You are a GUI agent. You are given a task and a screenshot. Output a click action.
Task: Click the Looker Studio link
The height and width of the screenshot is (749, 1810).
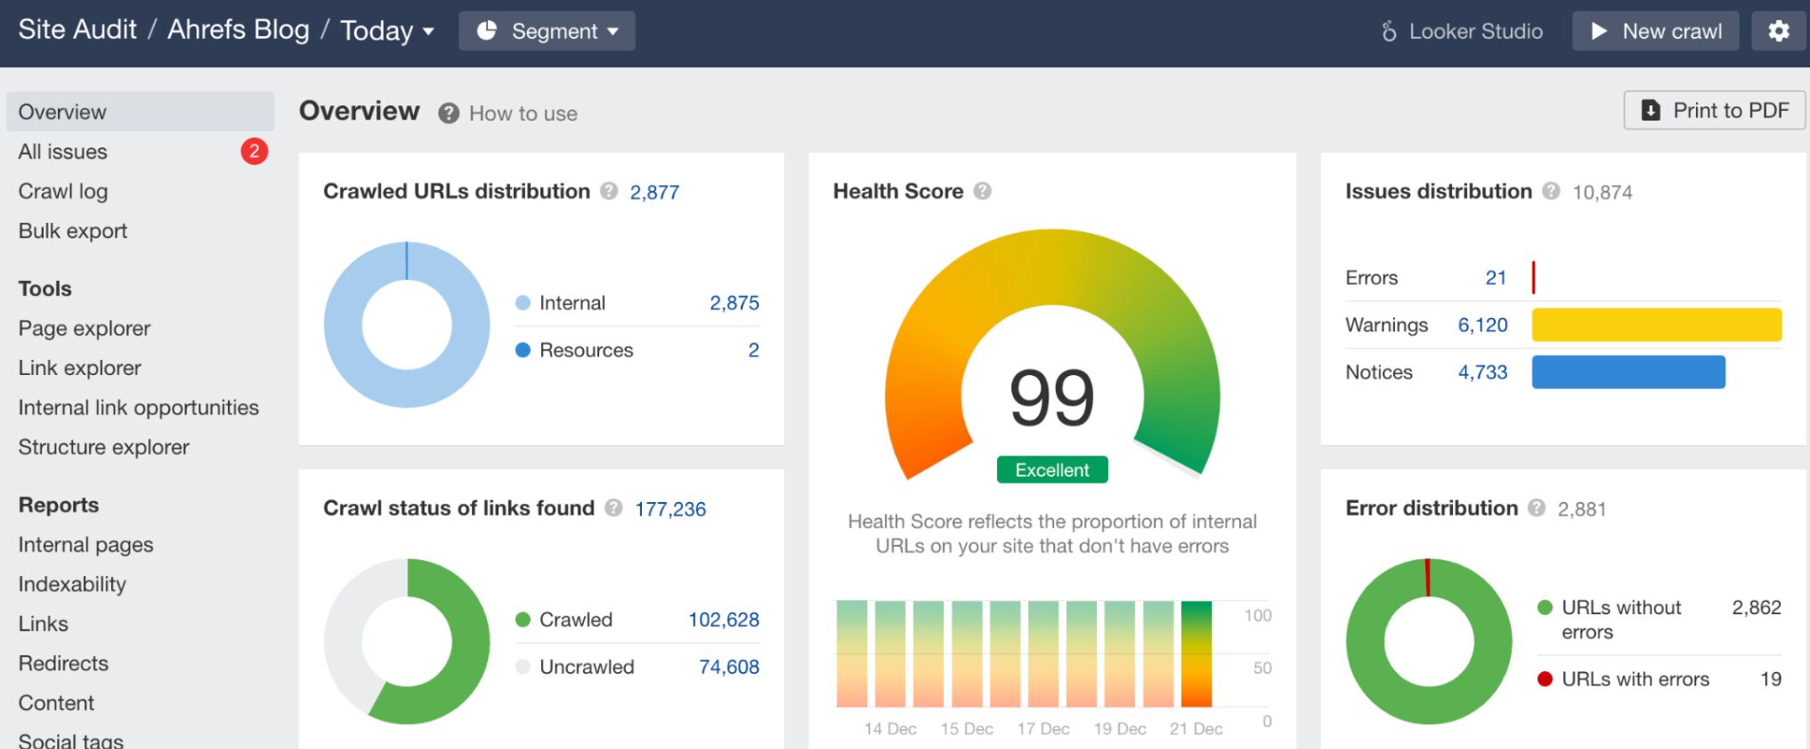pos(1462,31)
